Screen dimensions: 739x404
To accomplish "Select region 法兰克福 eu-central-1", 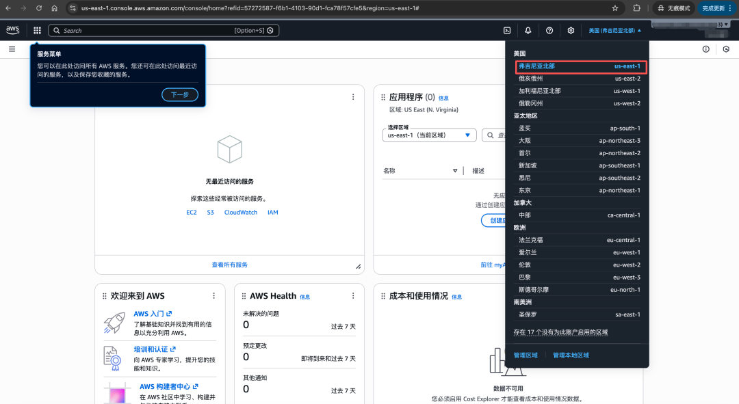I will click(x=580, y=240).
